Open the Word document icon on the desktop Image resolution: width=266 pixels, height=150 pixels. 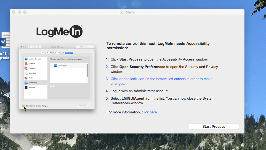[x=5, y=40]
